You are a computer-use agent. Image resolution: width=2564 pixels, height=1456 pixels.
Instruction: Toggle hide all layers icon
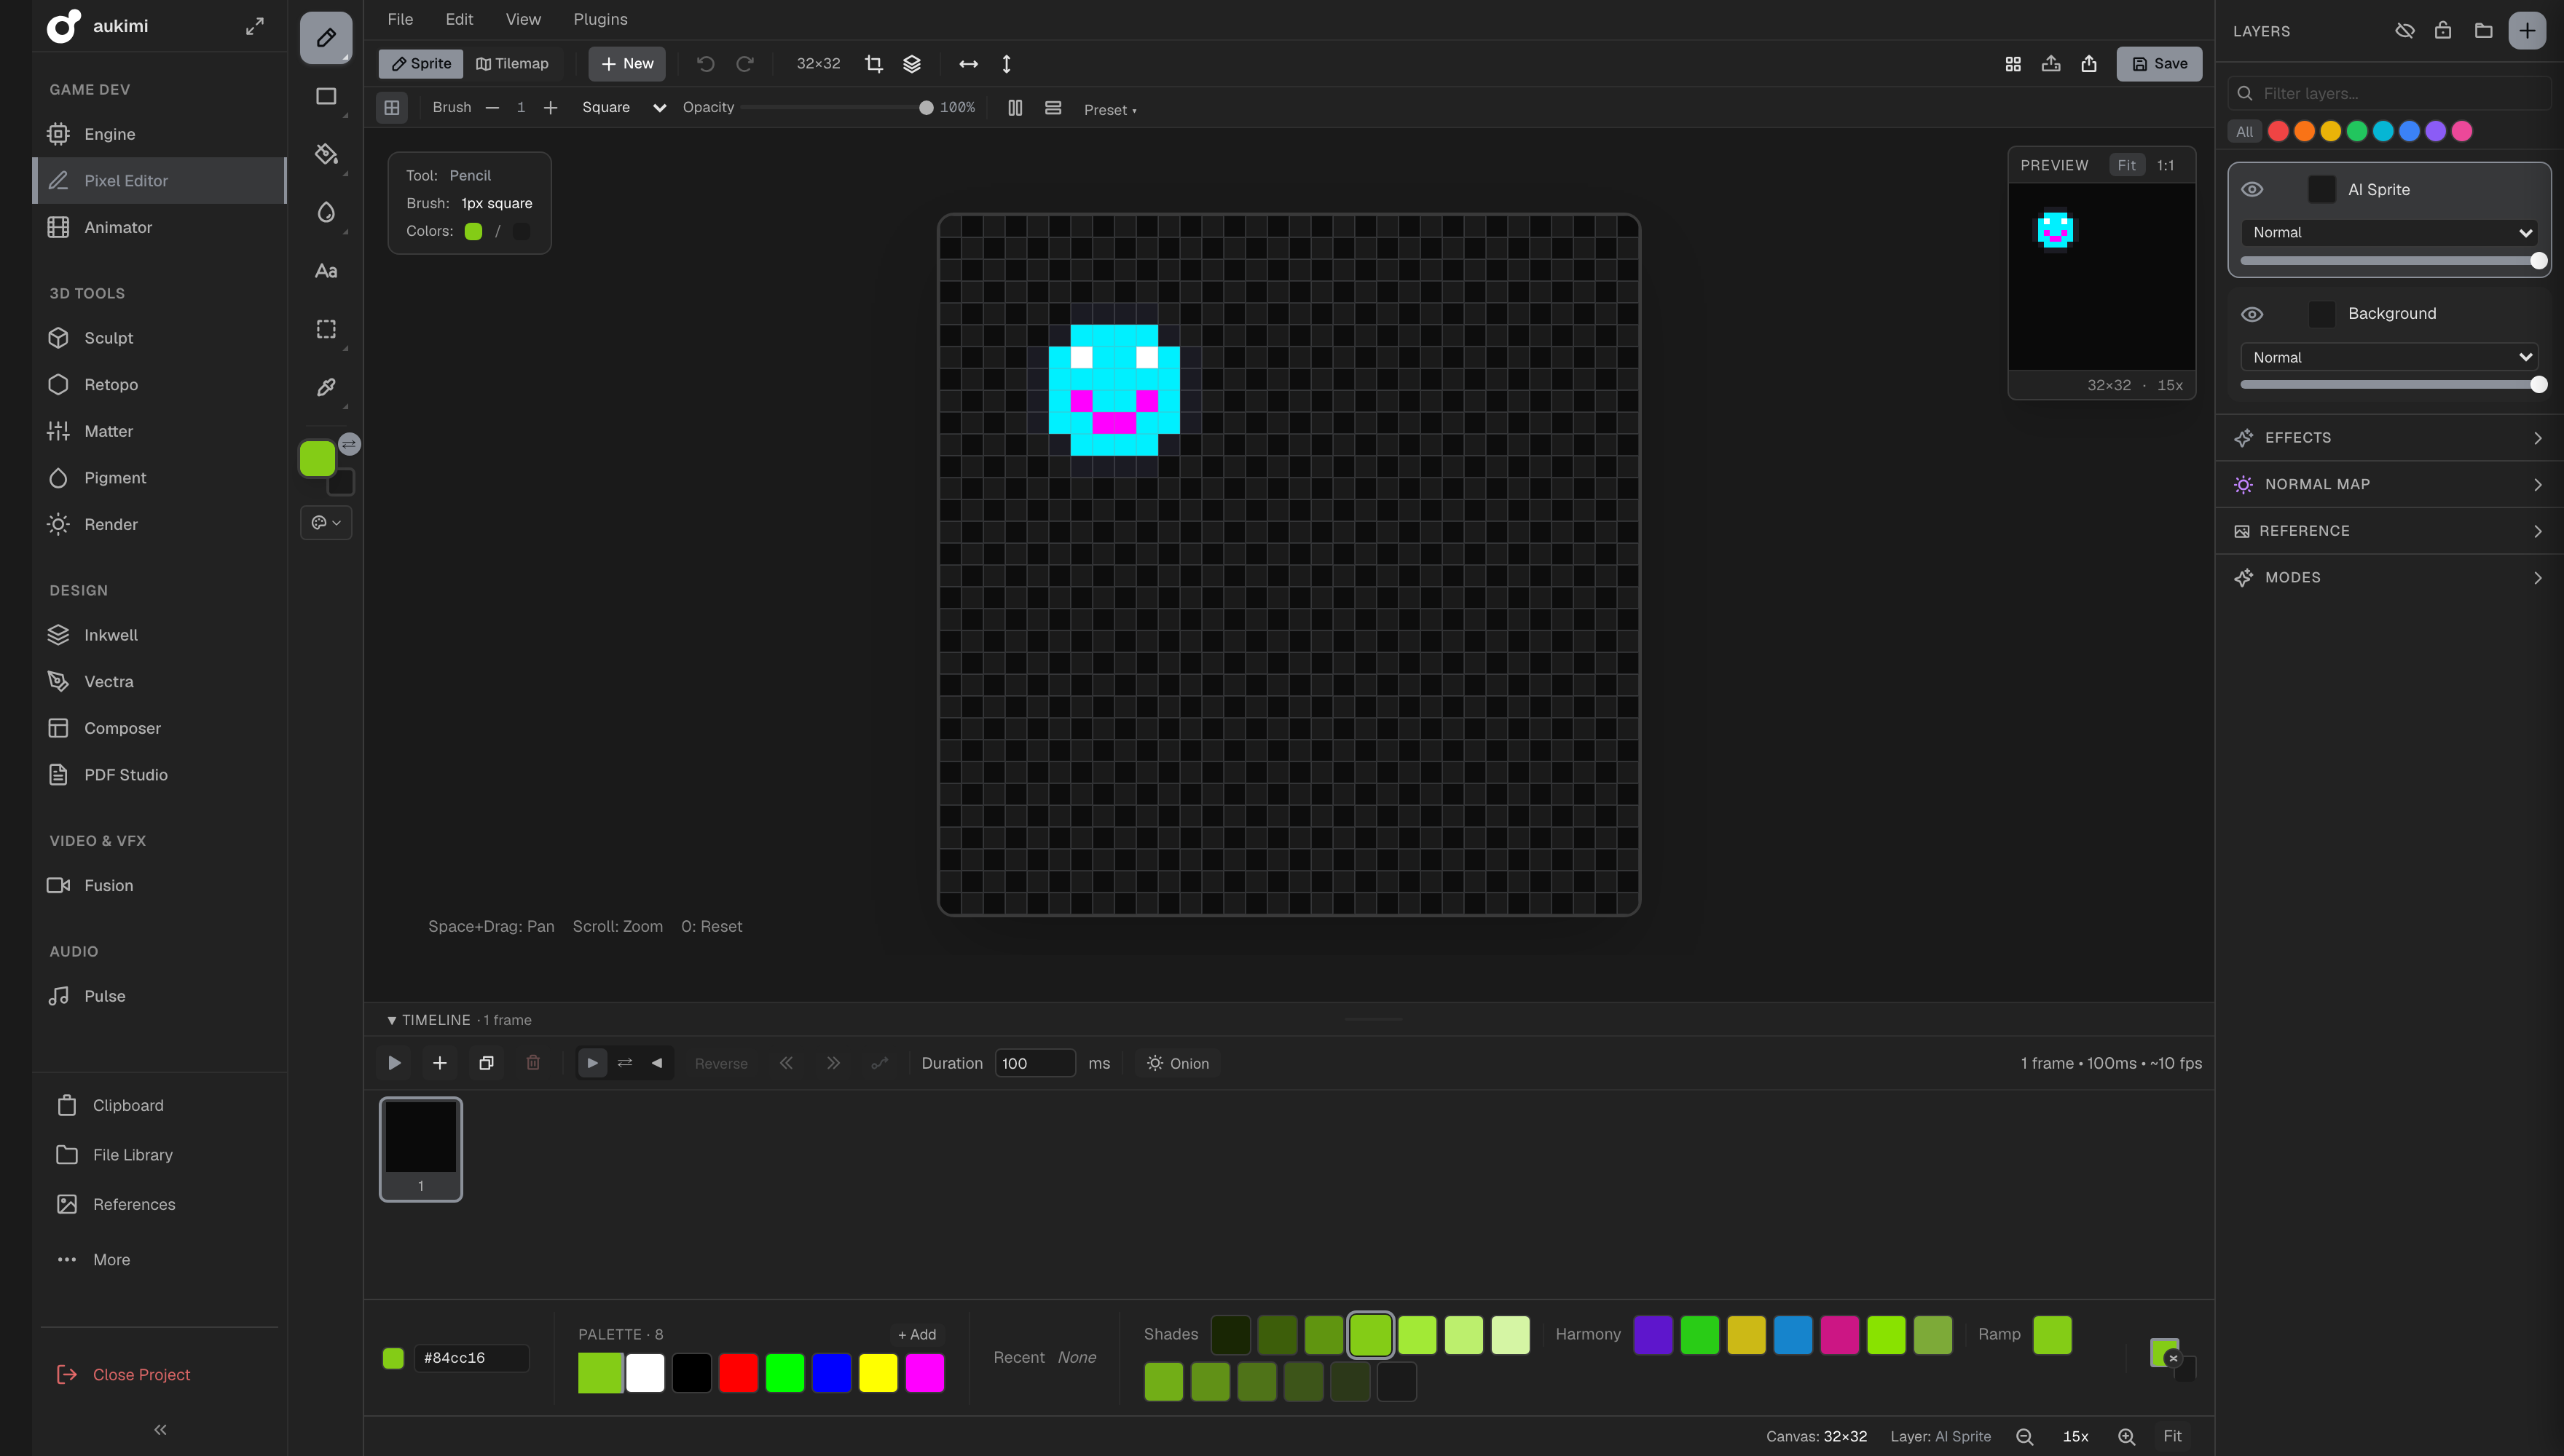click(2405, 31)
